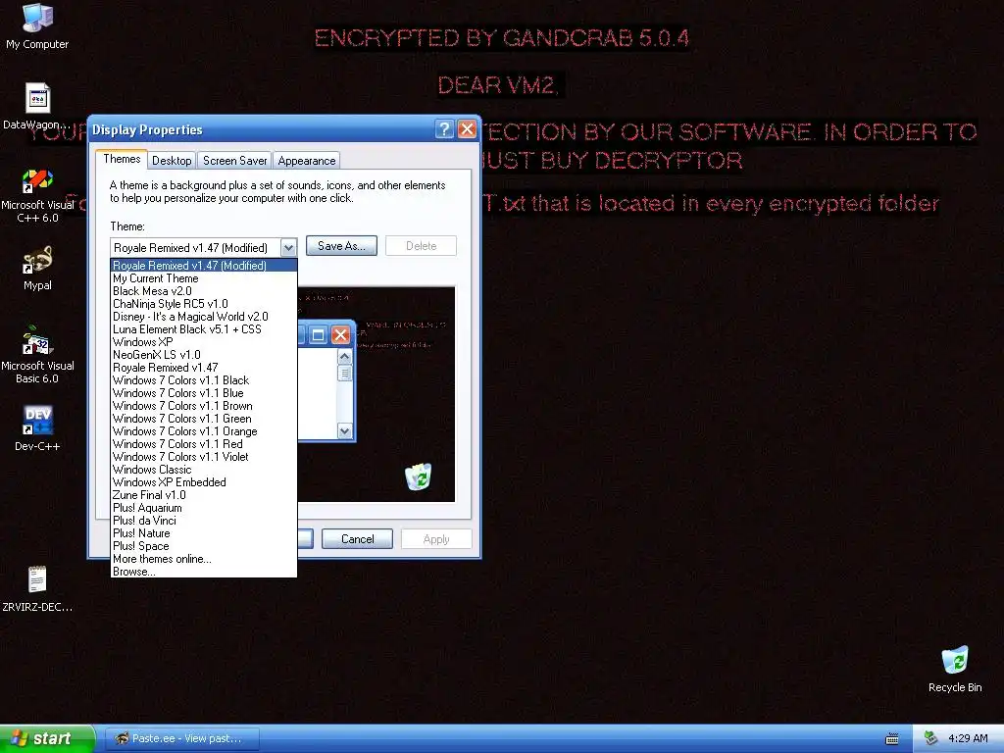Pick Windows 7 Colors v1.1 Violet
Viewport: 1004px width, 753px height.
(204, 457)
